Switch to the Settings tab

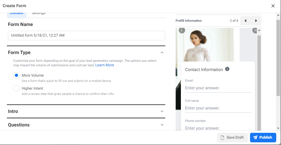tap(39, 13)
